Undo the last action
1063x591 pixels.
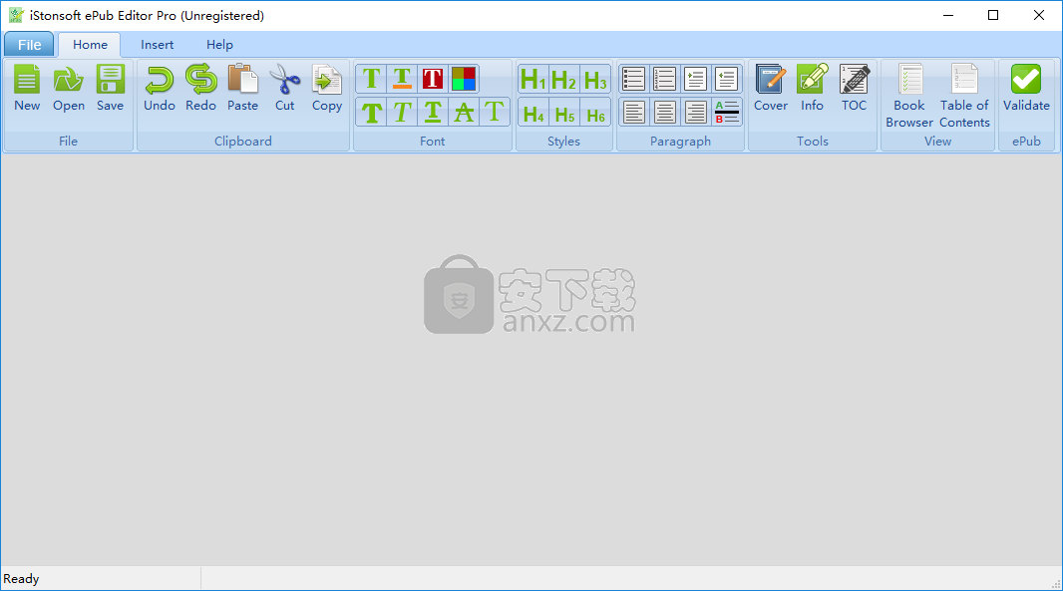coord(160,88)
